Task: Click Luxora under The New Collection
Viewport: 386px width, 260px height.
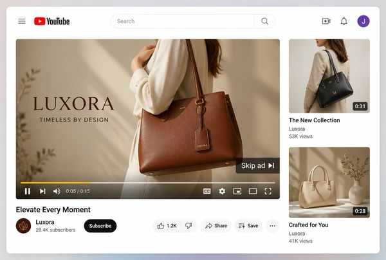Action: [x=297, y=129]
